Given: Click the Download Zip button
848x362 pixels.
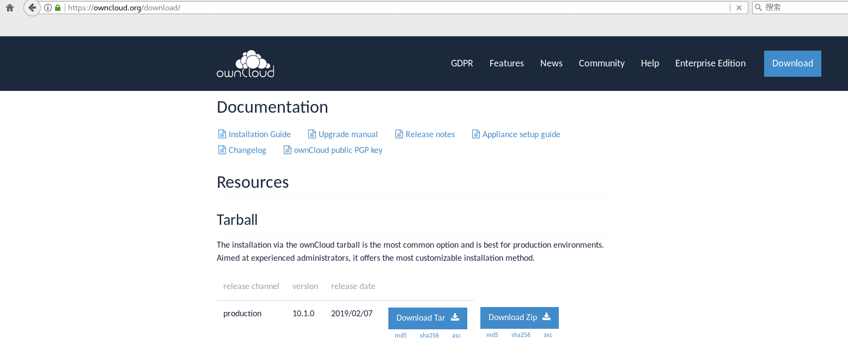Looking at the screenshot, I should (x=520, y=317).
